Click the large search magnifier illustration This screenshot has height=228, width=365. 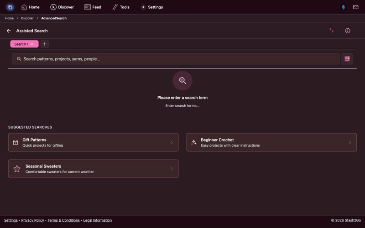coord(182,81)
